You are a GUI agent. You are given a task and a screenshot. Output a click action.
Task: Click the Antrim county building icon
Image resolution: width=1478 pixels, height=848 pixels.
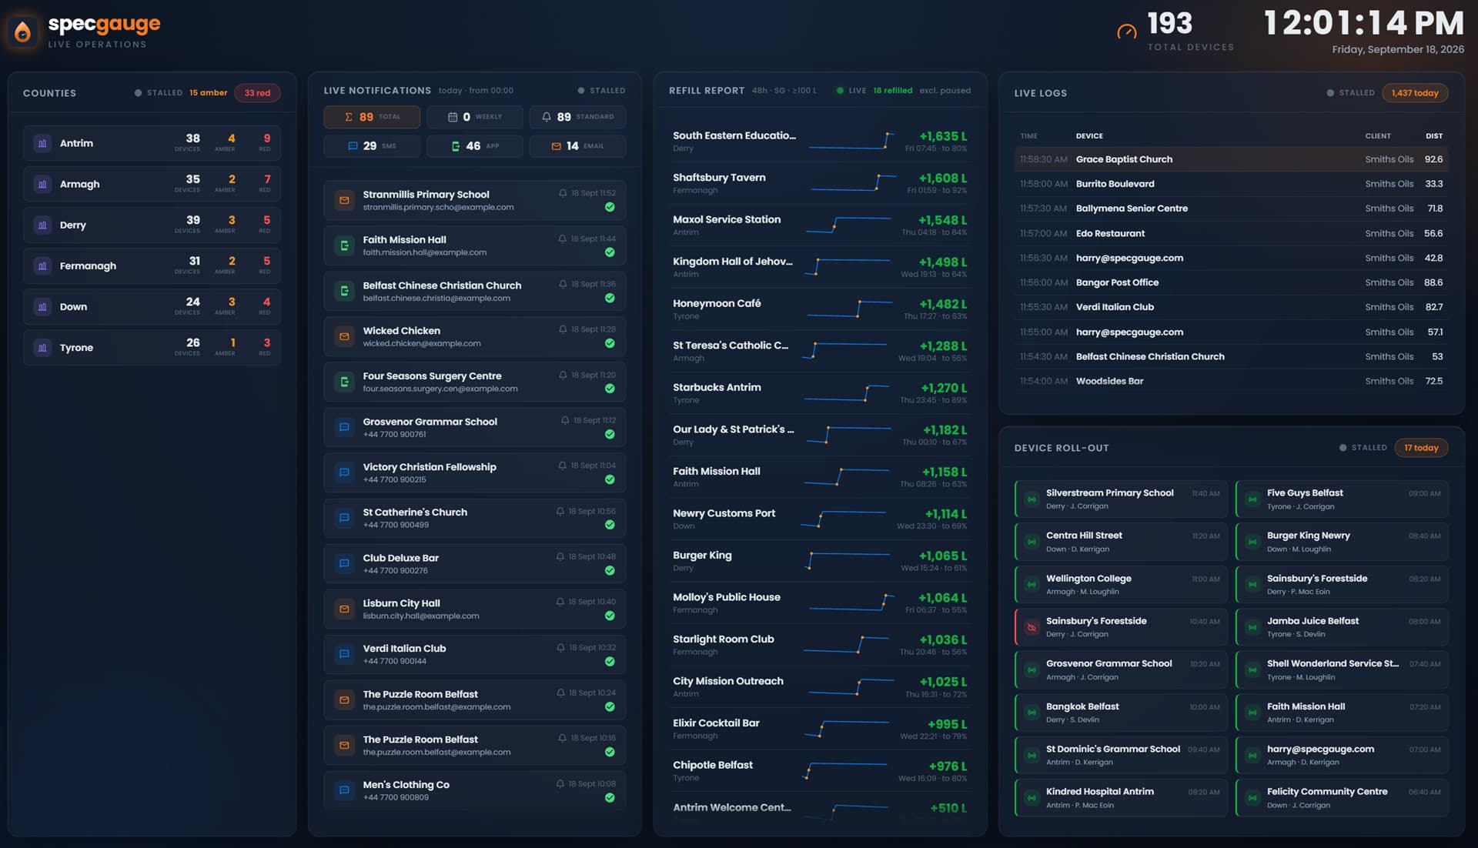click(42, 143)
